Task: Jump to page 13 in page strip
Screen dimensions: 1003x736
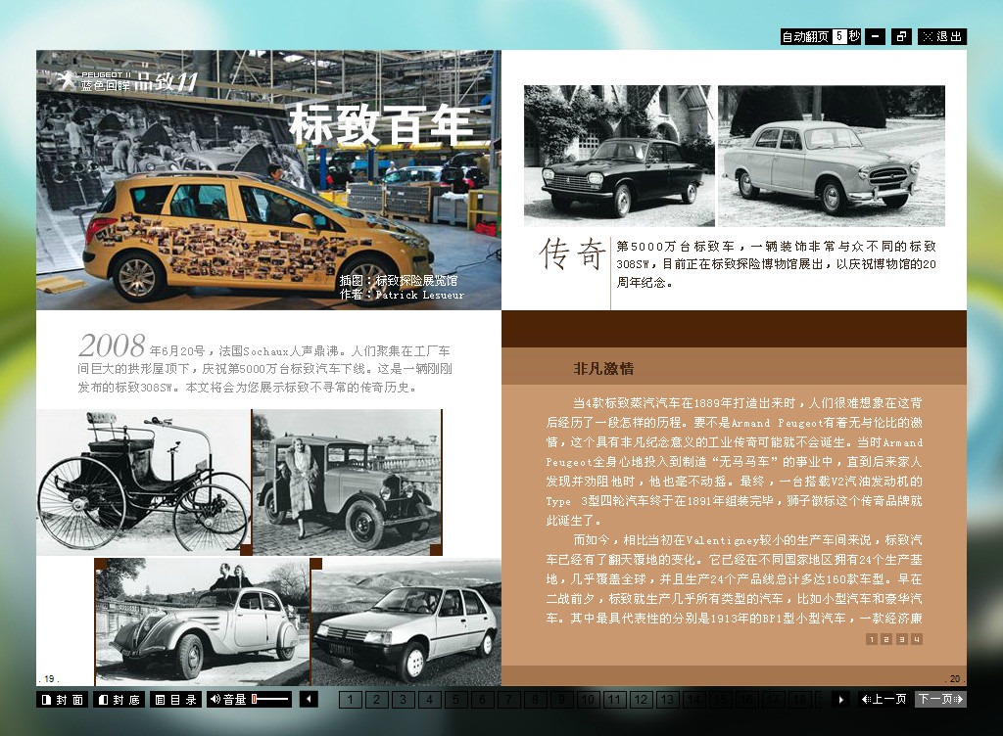Action: pyautogui.click(x=667, y=700)
